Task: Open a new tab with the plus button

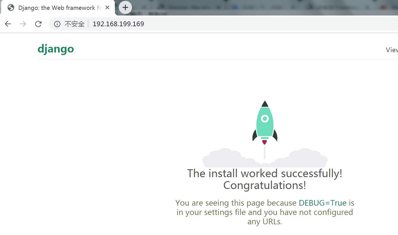Action: tap(125, 7)
